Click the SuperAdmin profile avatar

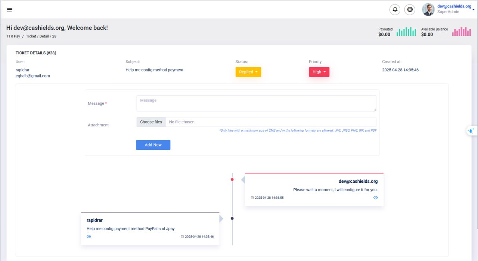pos(428,9)
